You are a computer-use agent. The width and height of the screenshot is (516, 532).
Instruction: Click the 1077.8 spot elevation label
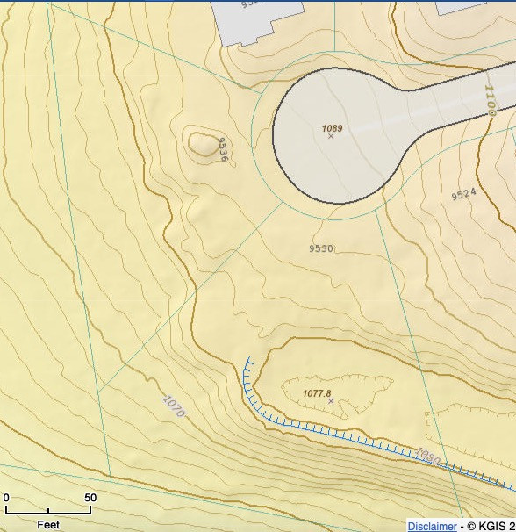point(317,393)
